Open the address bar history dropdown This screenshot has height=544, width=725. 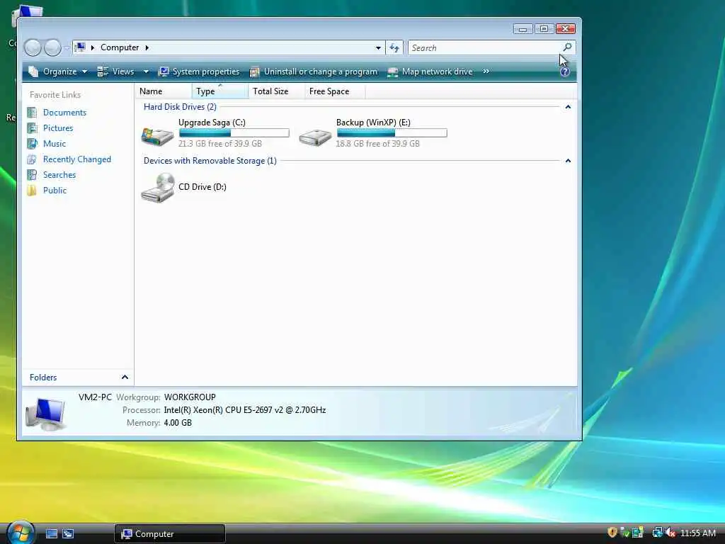coord(378,47)
